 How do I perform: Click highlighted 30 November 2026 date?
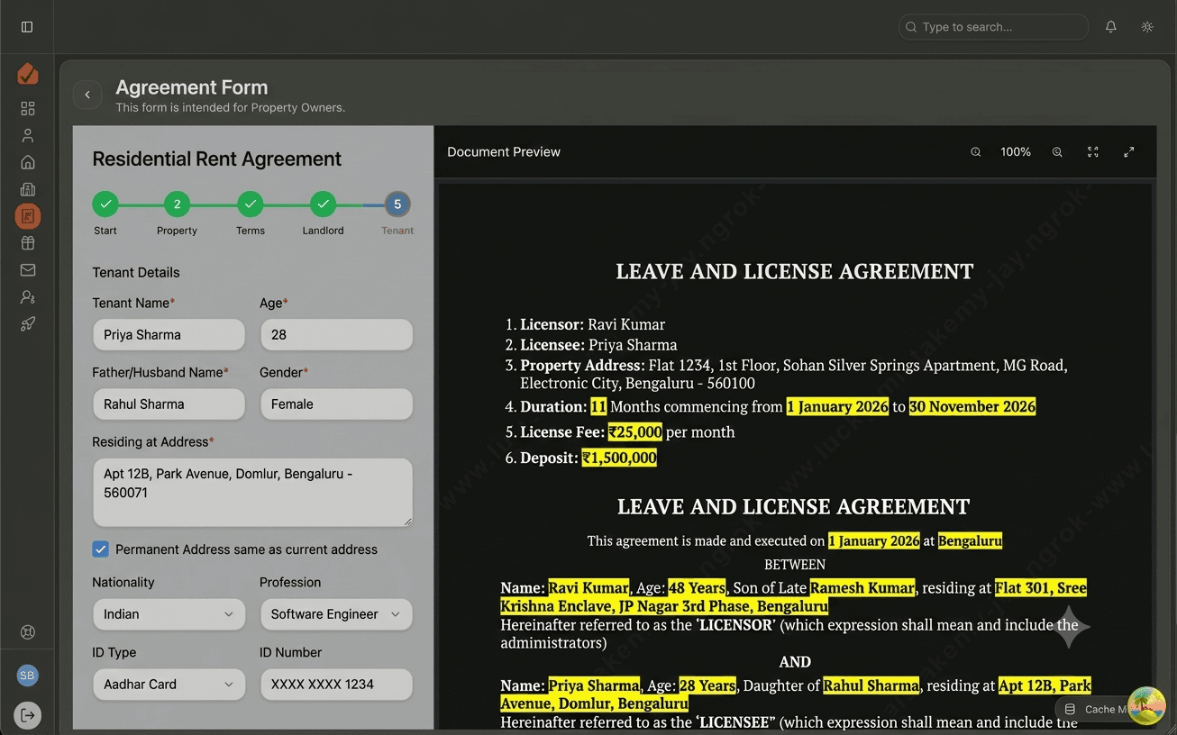click(x=972, y=407)
